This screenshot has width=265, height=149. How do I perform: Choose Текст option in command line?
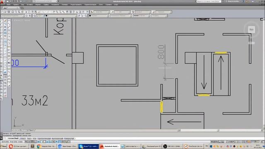point(29,139)
